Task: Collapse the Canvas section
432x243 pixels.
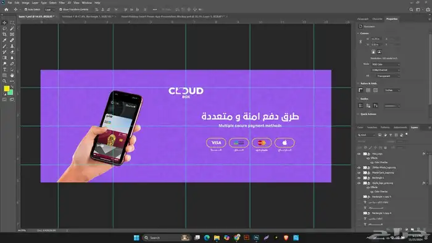Action: click(358, 33)
